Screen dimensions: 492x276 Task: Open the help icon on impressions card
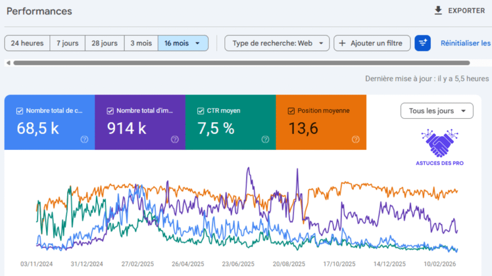point(174,139)
